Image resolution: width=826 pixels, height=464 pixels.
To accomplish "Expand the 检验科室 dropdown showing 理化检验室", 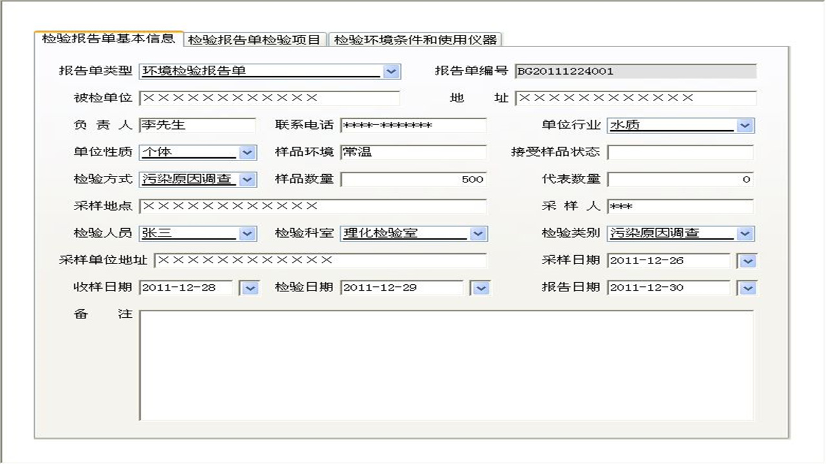I will point(479,234).
